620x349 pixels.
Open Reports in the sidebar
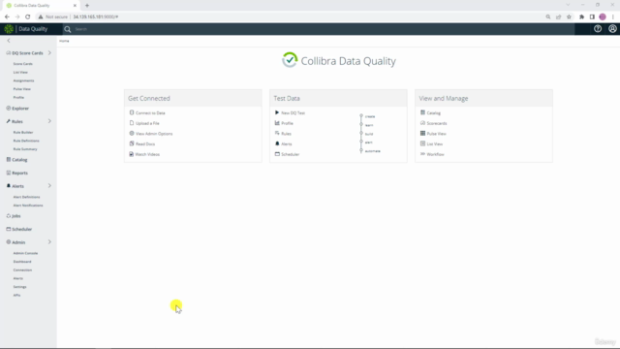tap(17, 173)
